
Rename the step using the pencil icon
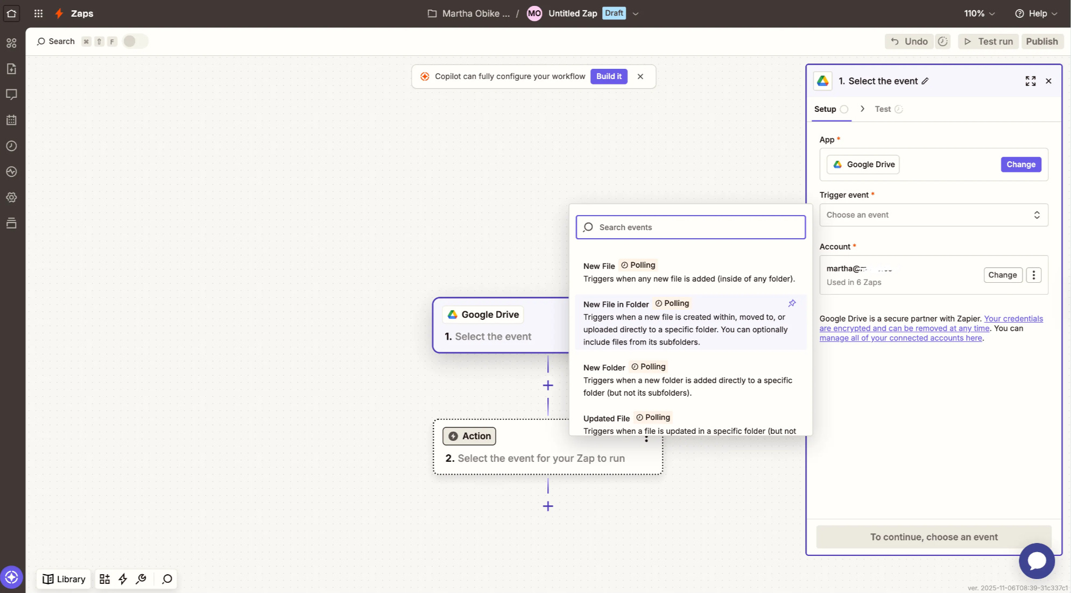[x=925, y=81]
